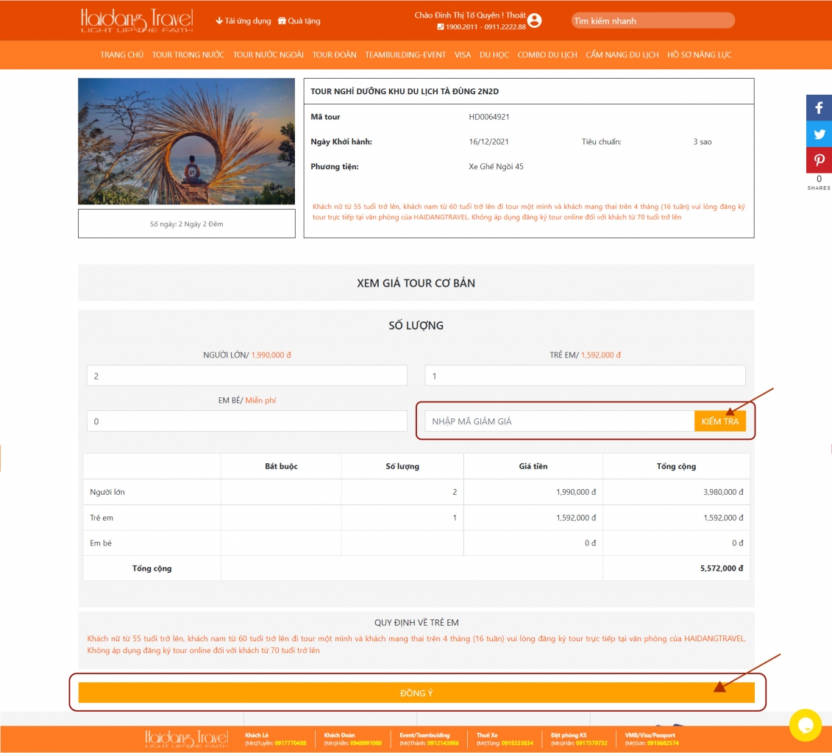Open CẨM NANG DU LỊCH menu
Image resolution: width=832 pixels, height=753 pixels.
click(622, 54)
